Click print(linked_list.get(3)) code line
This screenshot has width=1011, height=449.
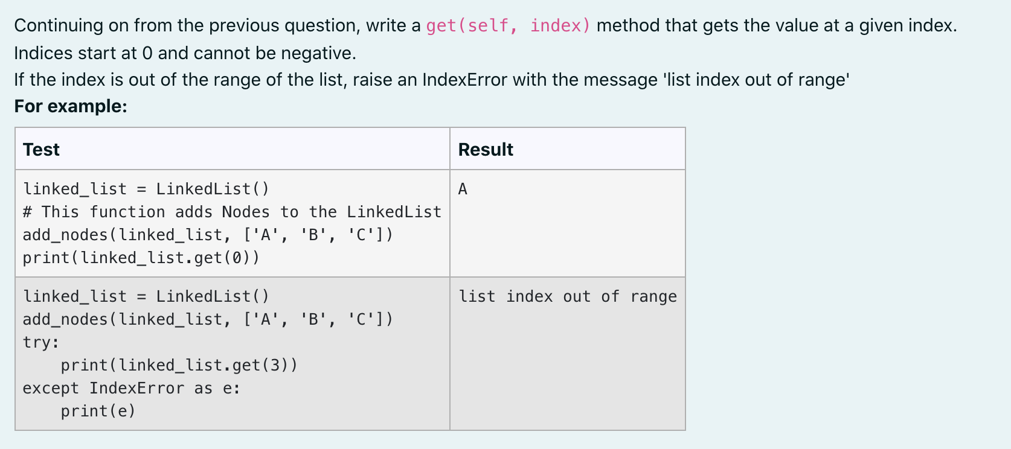click(179, 365)
